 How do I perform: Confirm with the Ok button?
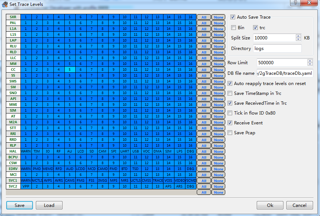[270, 205]
